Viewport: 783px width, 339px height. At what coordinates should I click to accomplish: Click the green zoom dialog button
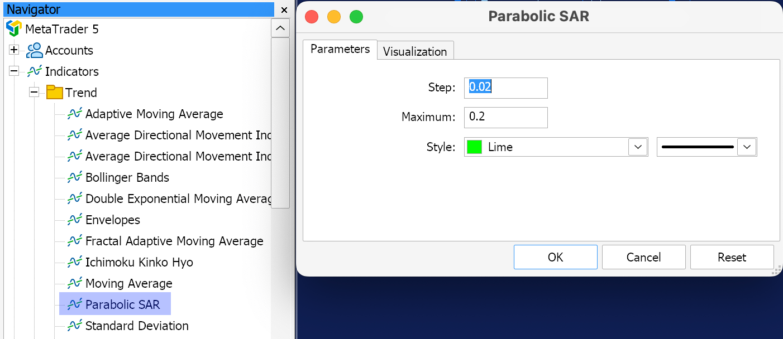tap(356, 17)
